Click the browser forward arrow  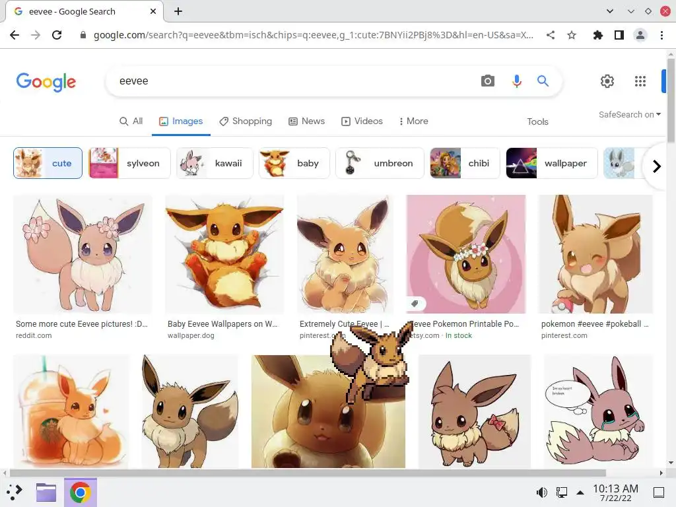(x=36, y=35)
